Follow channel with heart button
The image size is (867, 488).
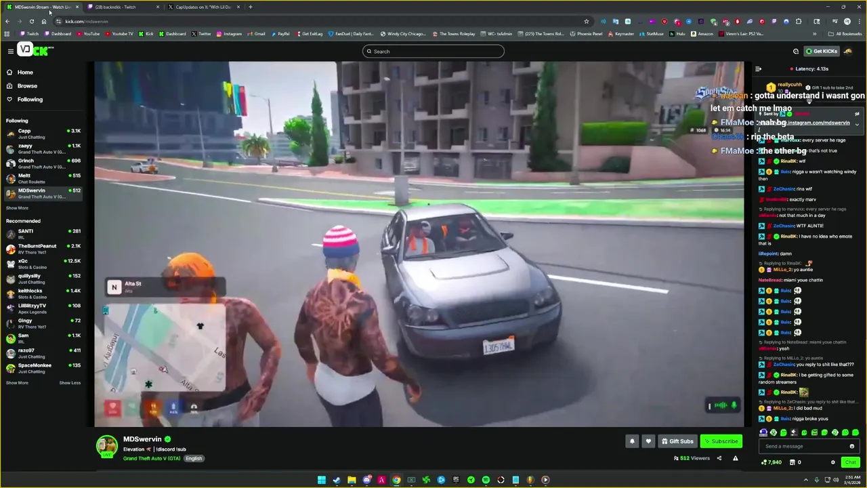[x=648, y=441]
